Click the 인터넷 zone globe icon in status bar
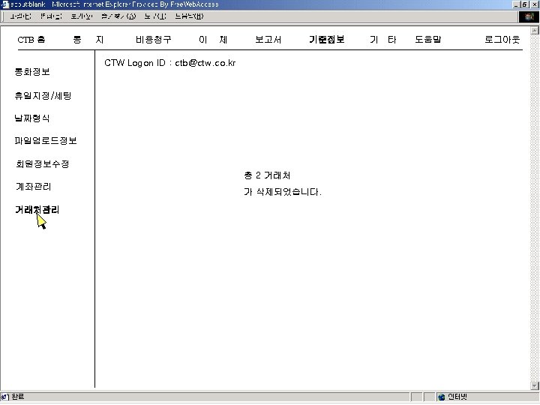This screenshot has height=405, width=540. (442, 397)
